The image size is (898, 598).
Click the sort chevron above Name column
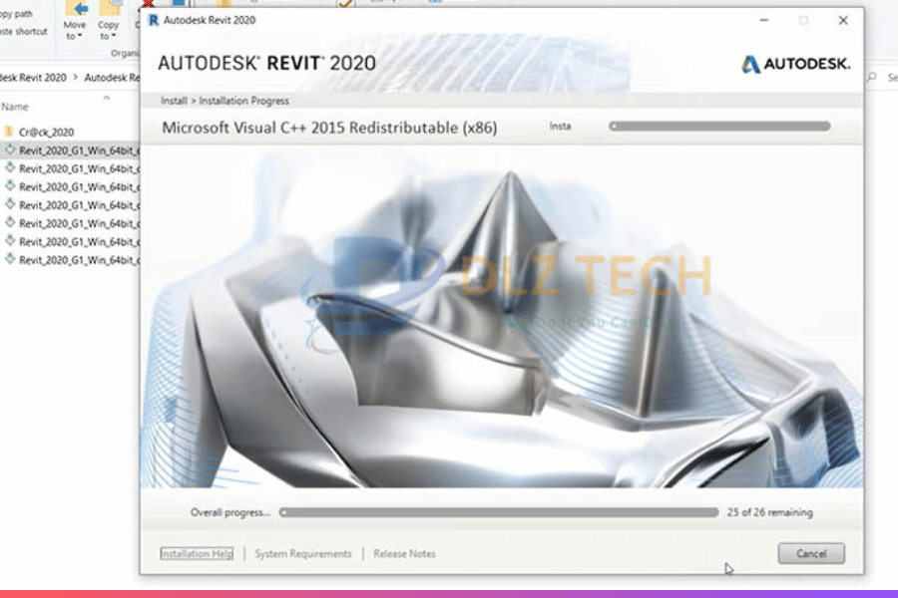(107, 98)
